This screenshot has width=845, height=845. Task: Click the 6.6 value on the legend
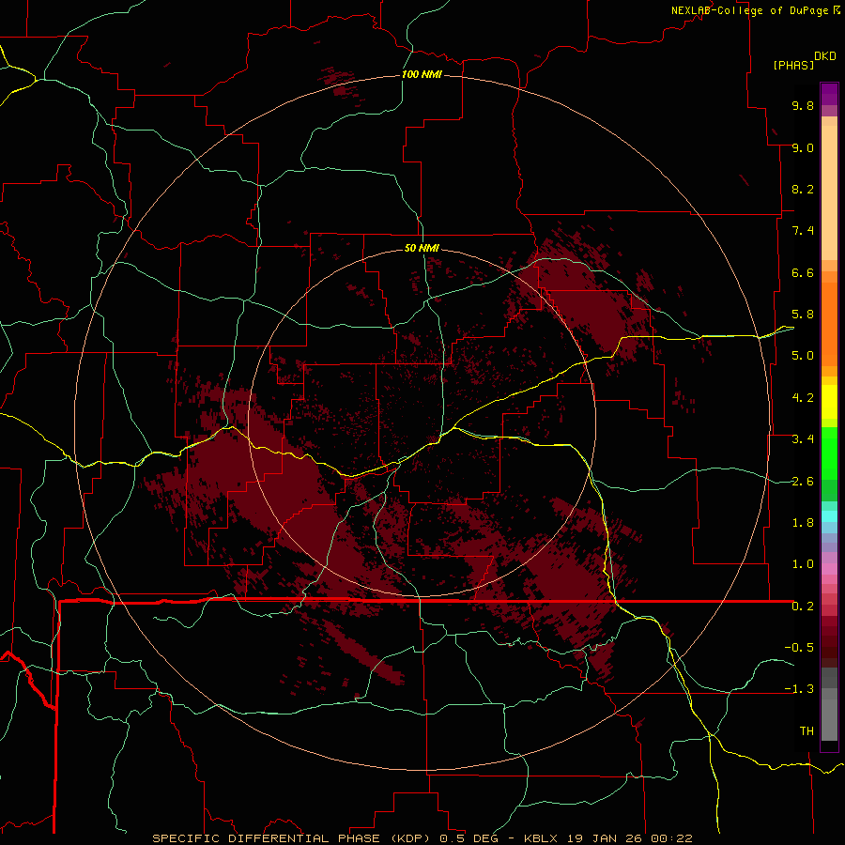803,272
